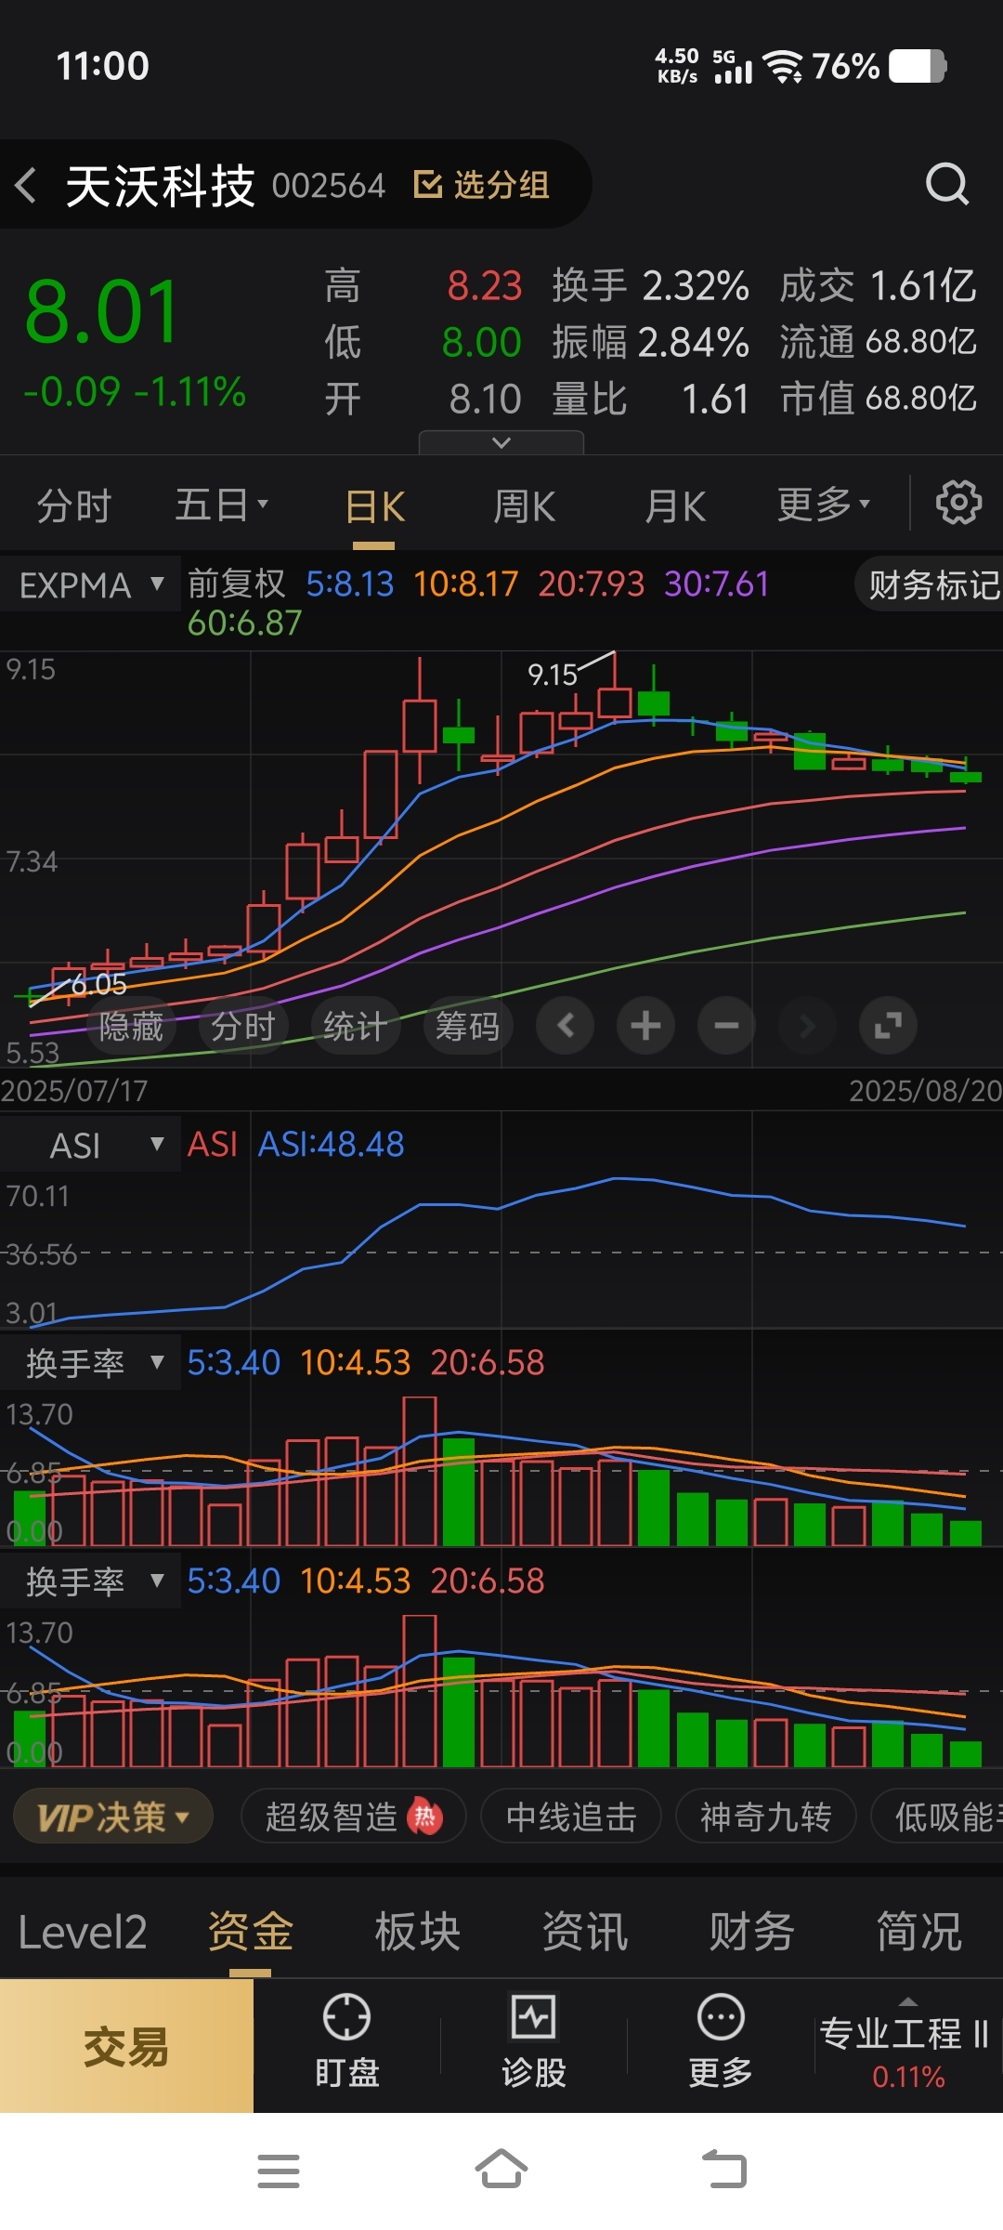The width and height of the screenshot is (1003, 2230).
Task: Tap start date 2025/07/17
Action: tap(74, 1091)
